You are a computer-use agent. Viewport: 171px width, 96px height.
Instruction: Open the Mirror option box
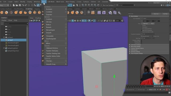click(66, 43)
